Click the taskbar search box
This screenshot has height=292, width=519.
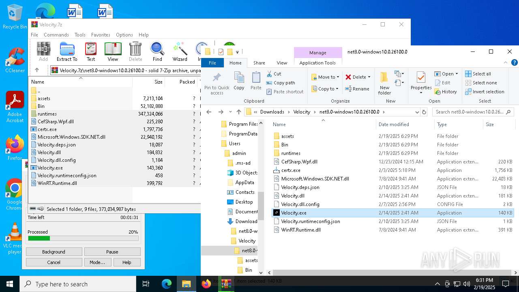point(78,284)
